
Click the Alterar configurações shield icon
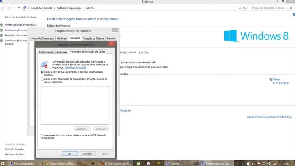point(271,79)
